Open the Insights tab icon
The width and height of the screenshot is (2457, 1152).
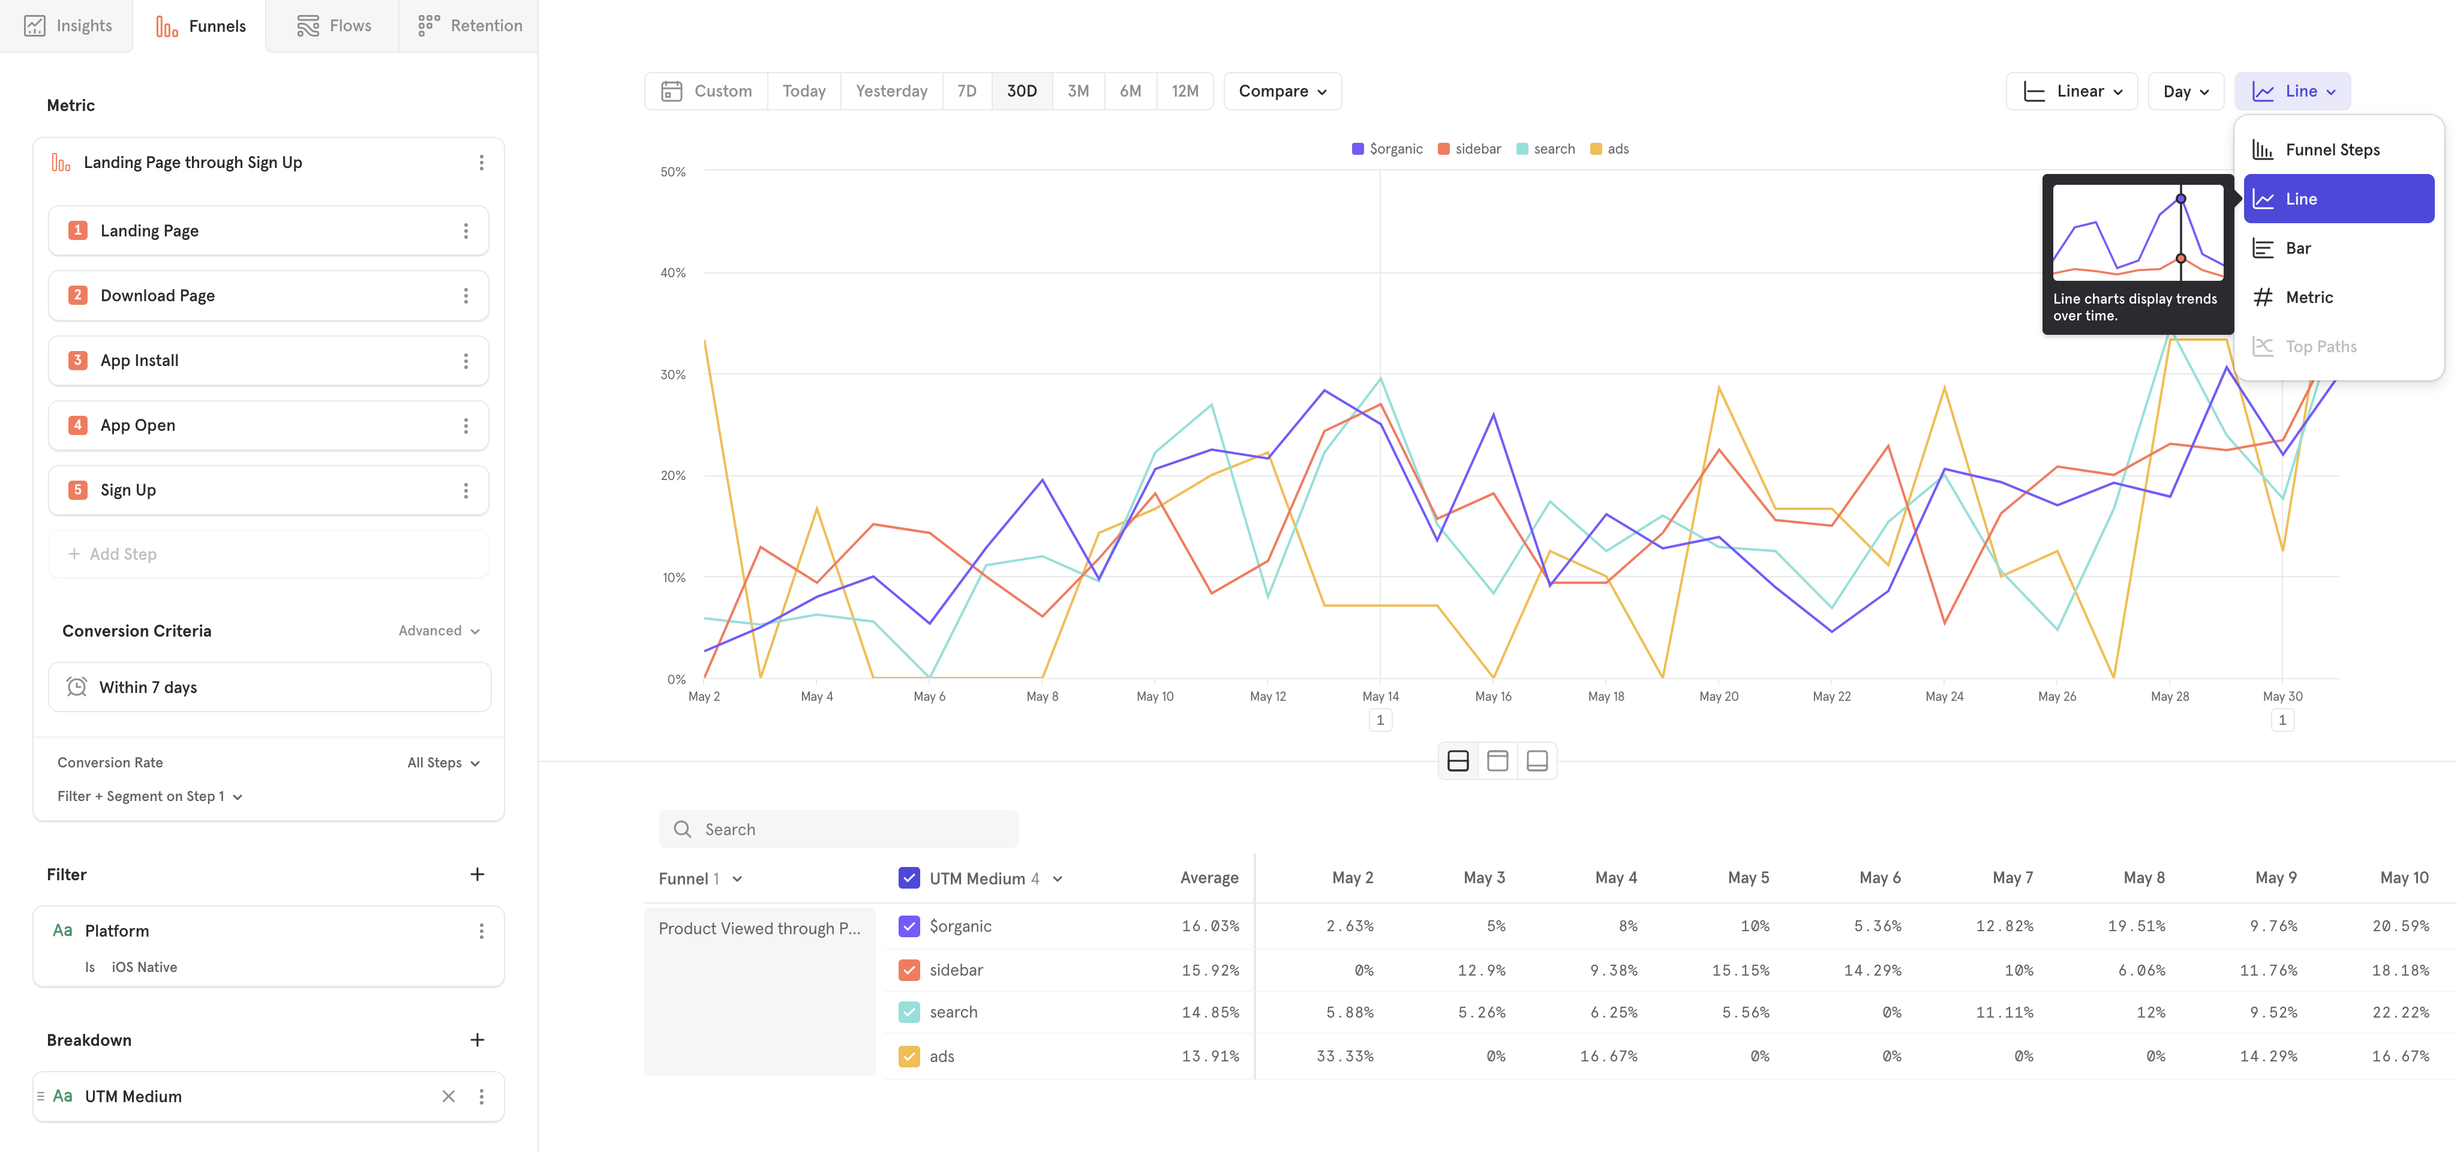click(35, 26)
